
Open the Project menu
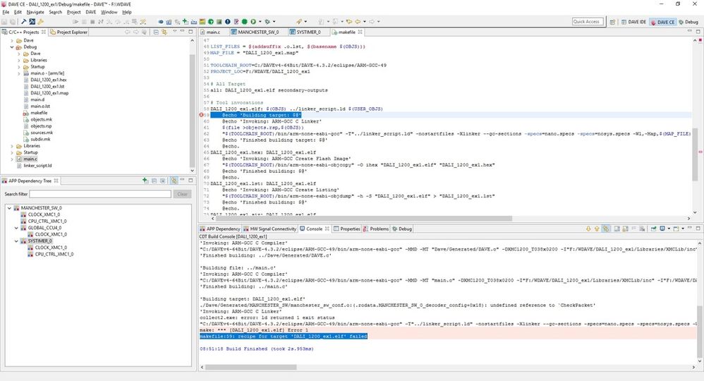click(x=73, y=12)
